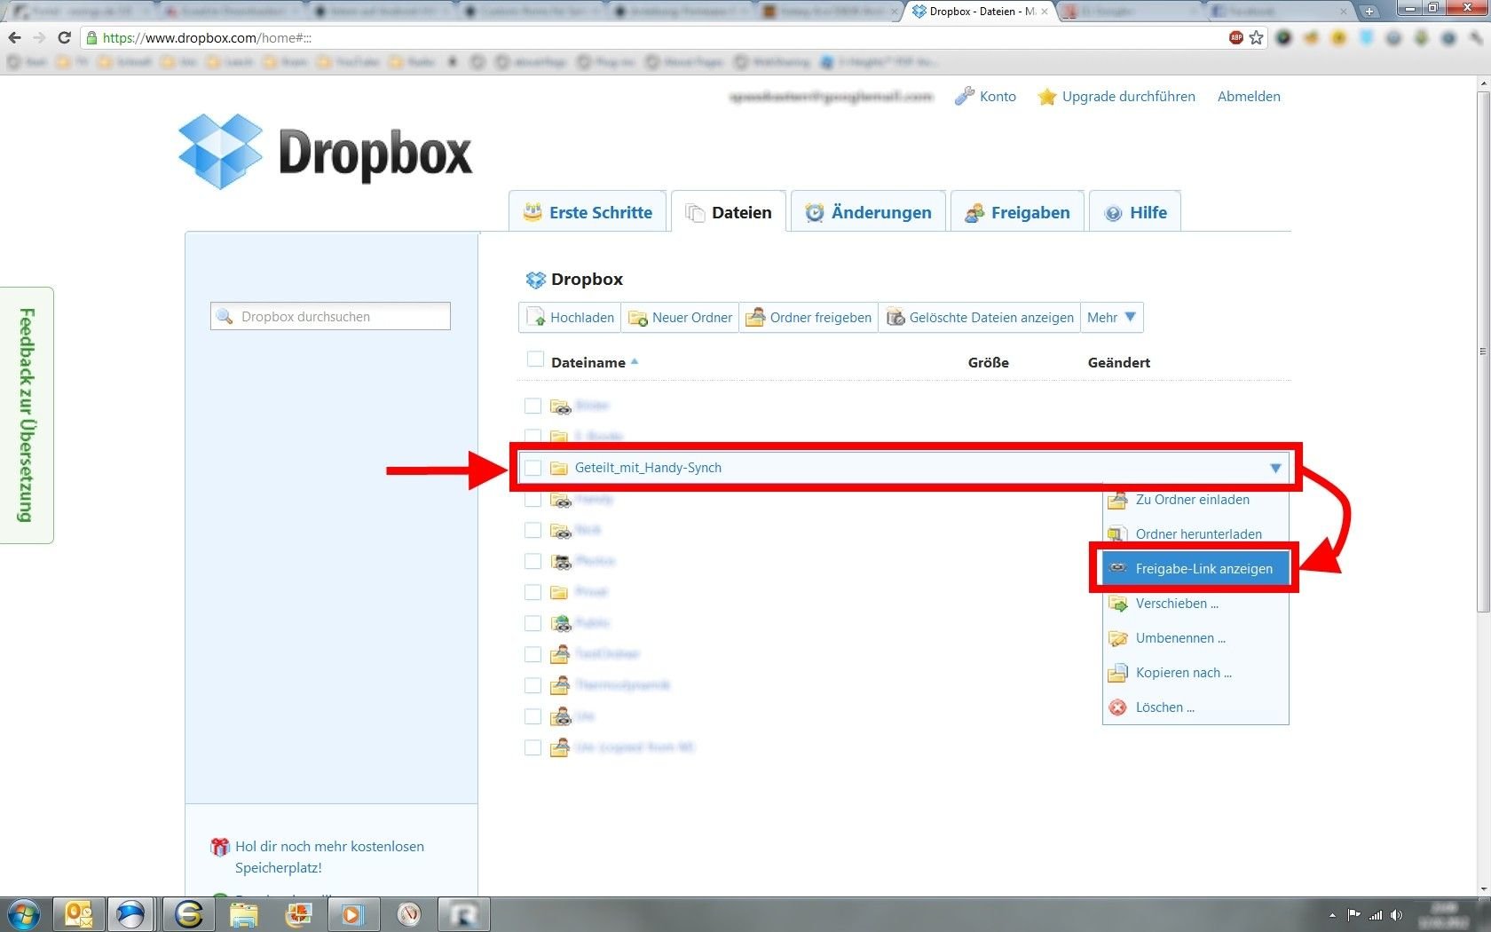Choose Verschieben from the context menu

click(x=1195, y=604)
